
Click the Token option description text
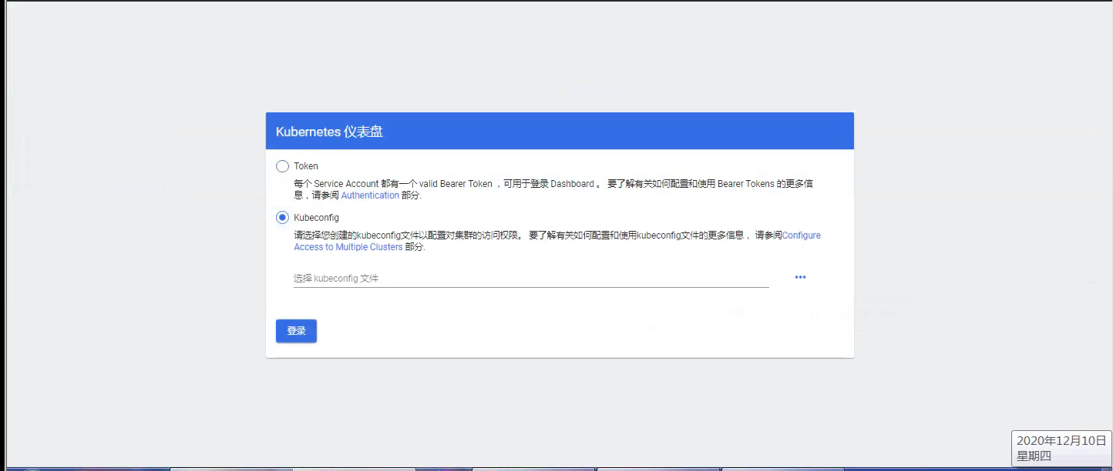click(553, 189)
